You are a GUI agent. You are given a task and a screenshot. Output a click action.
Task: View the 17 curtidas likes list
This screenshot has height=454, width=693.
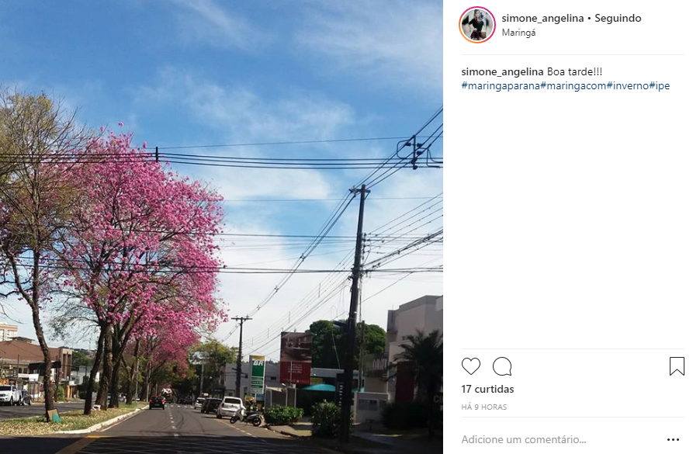487,389
